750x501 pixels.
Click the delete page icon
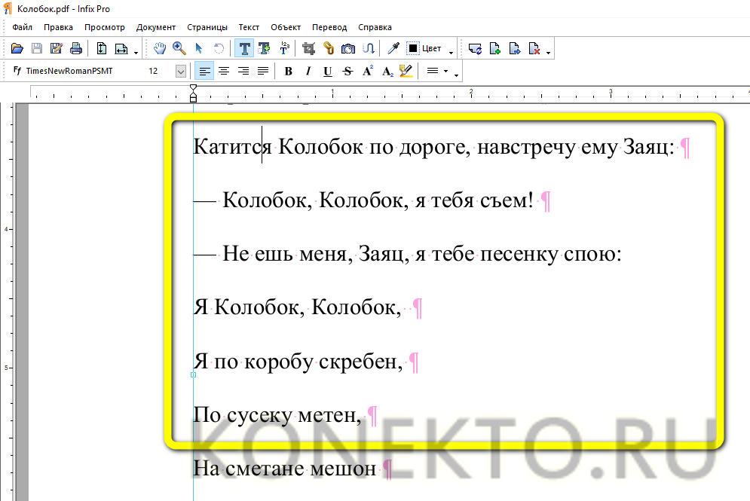pos(534,48)
